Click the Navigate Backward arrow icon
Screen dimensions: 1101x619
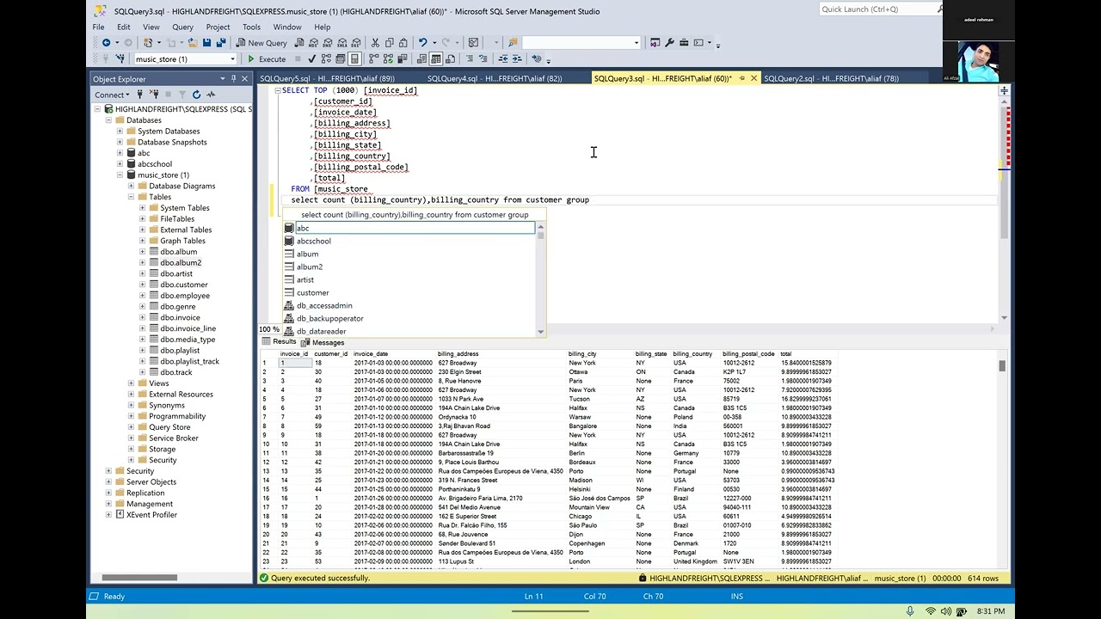pos(106,42)
